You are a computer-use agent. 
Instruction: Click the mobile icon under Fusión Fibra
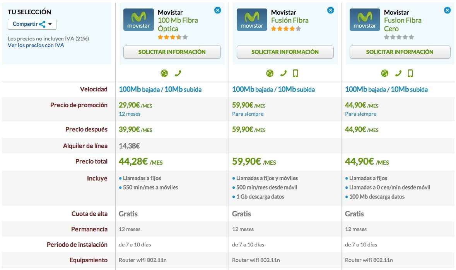(295, 74)
